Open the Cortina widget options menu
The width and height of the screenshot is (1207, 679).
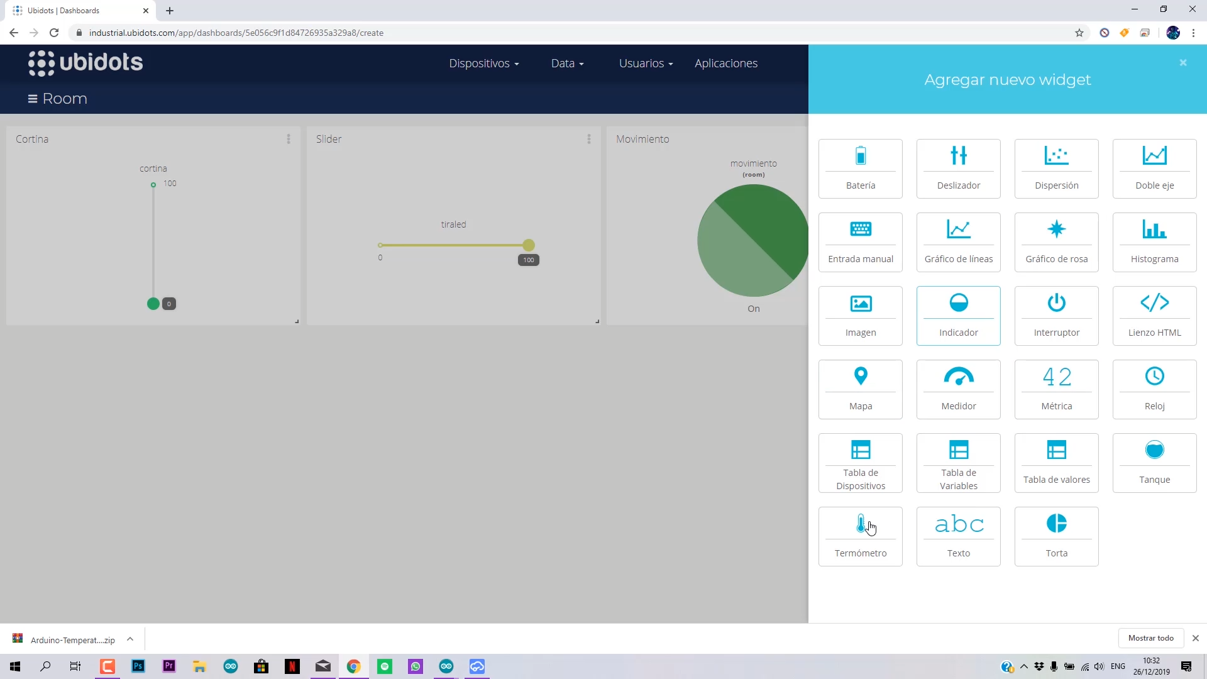[289, 139]
